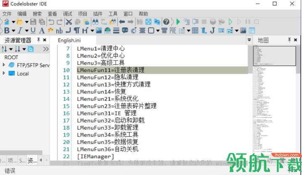Open the 调试 menu
This screenshot has height=175, width=302.
(x=67, y=14)
